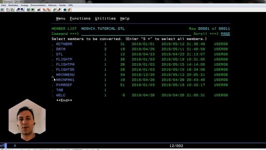
Task: Click the 12/002 cursor position in status bar
Action: click(176, 146)
